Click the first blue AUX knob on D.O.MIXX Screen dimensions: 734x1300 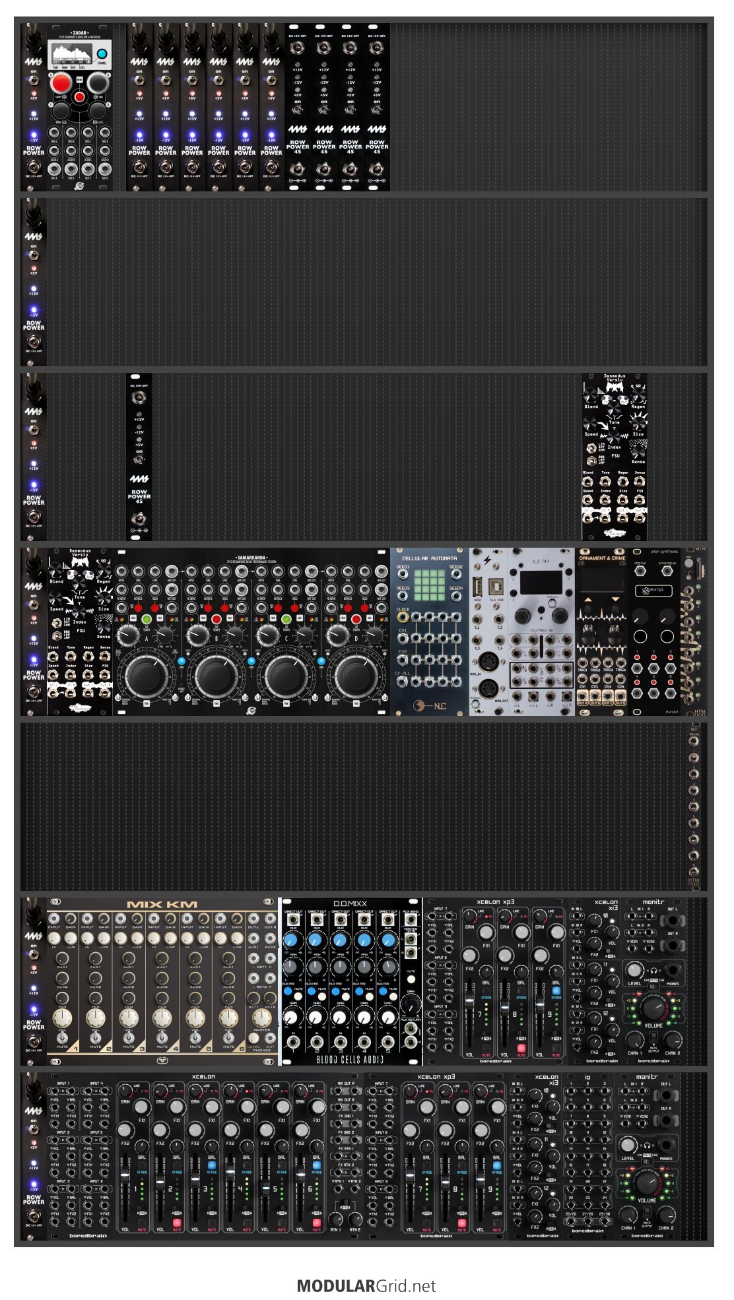pos(292,940)
